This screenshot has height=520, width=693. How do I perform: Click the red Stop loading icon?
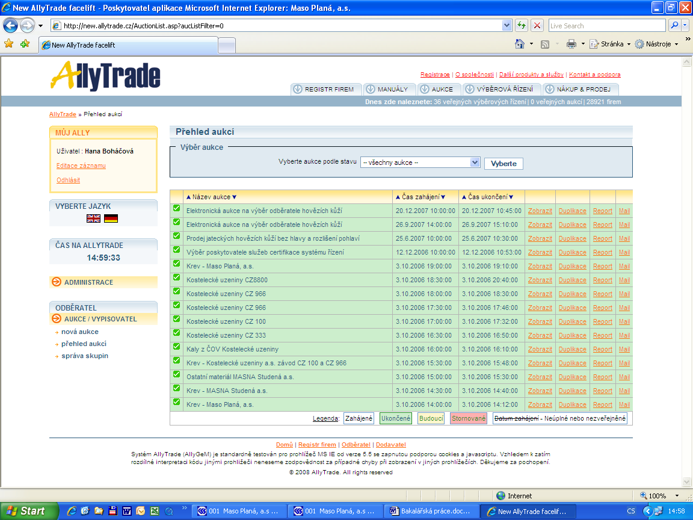pyautogui.click(x=537, y=26)
